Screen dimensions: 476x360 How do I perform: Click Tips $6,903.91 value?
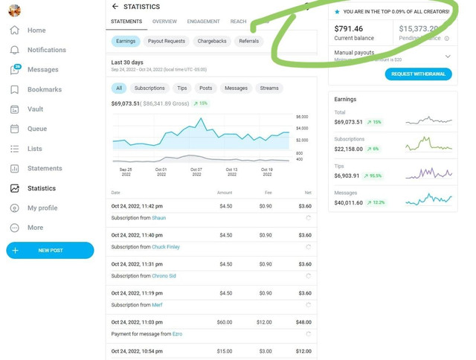point(347,176)
